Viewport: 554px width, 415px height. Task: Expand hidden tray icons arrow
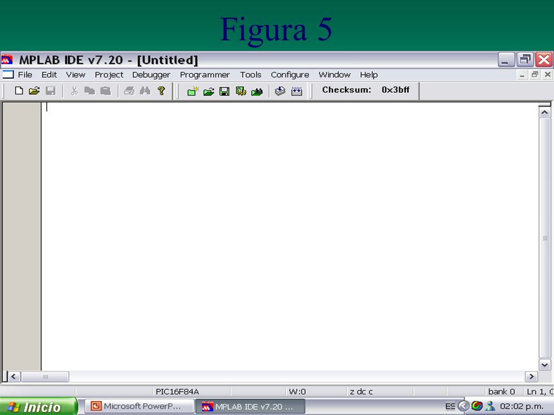click(463, 406)
